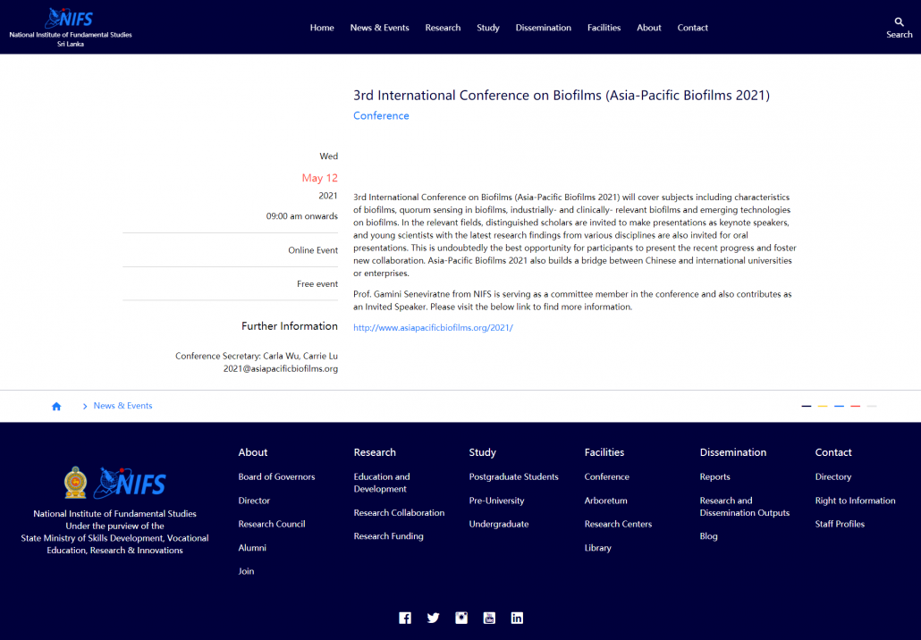
Task: Open footer Arboretum link
Action: click(x=605, y=501)
